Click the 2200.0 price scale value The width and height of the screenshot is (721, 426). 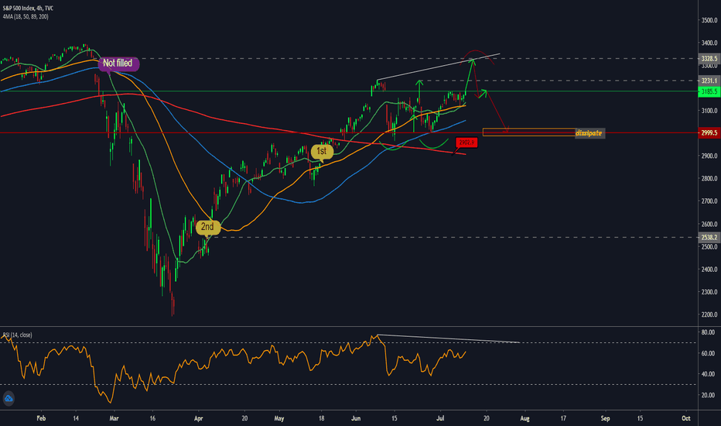click(x=709, y=314)
